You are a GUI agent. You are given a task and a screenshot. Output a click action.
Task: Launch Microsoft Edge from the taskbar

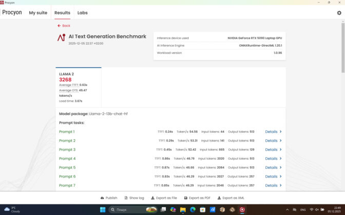[193, 209]
